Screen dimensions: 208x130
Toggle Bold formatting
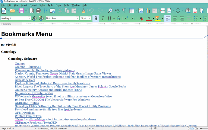point(96,18)
